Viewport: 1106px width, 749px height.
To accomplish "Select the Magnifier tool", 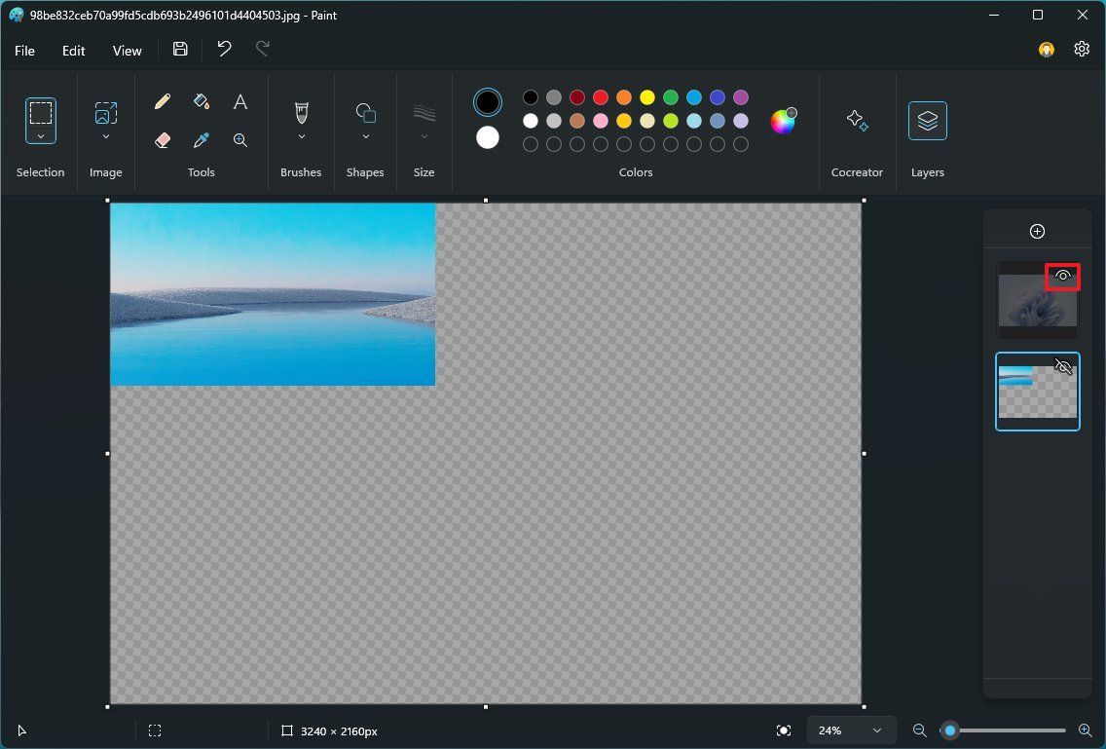I will coord(240,139).
